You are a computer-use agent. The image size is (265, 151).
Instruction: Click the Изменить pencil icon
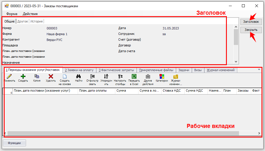point(9,77)
